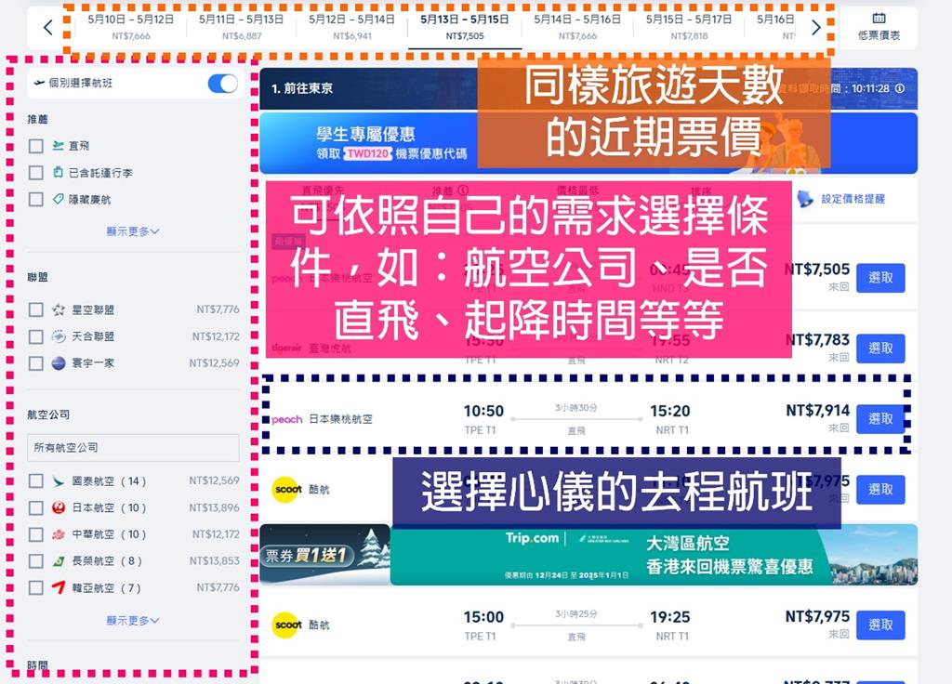Screen dimensions: 952x684
Task: Click the China Airlines logo icon
Action: [x=59, y=534]
